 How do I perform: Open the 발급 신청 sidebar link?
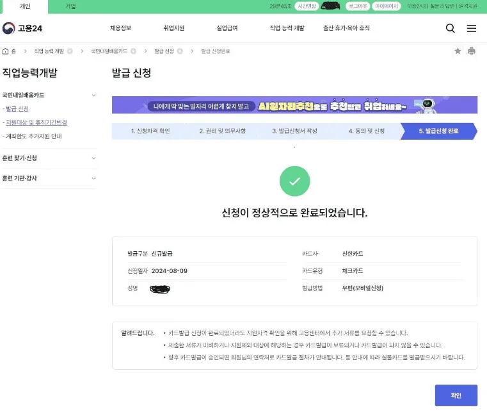coord(17,109)
